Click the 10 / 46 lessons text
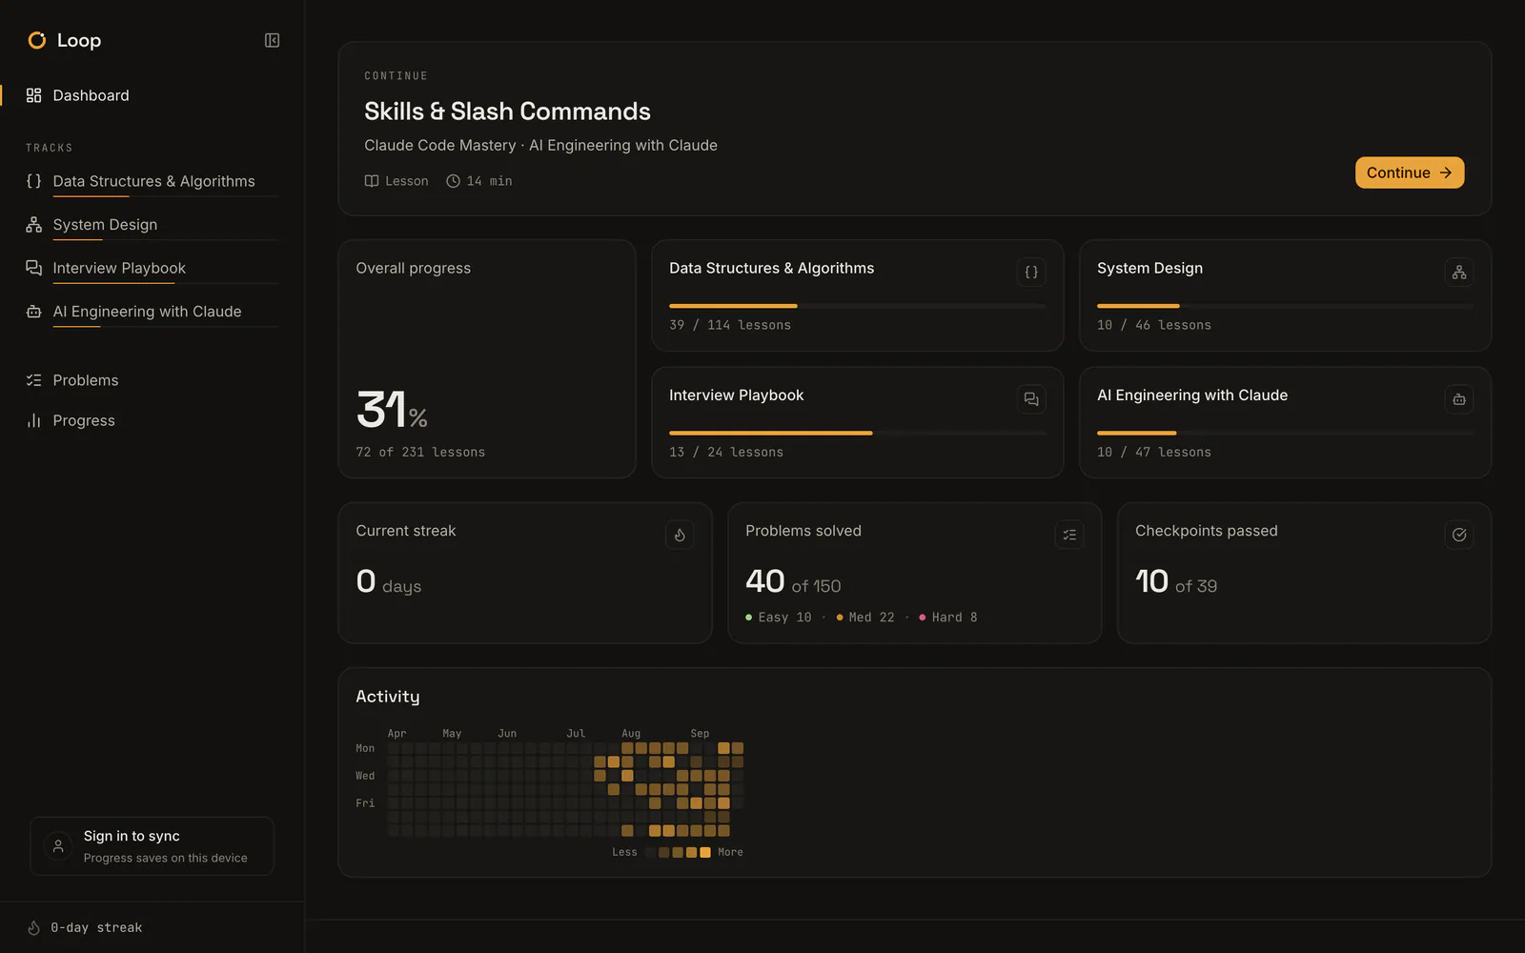This screenshot has height=953, width=1525. pyautogui.click(x=1154, y=325)
